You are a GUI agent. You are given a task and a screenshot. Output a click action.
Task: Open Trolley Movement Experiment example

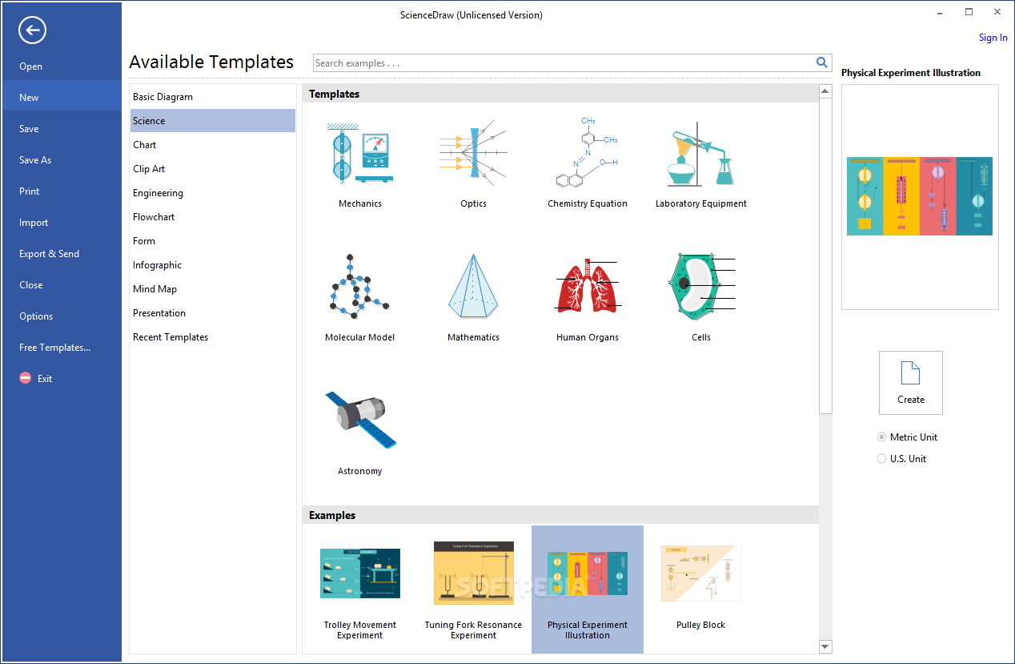point(360,590)
